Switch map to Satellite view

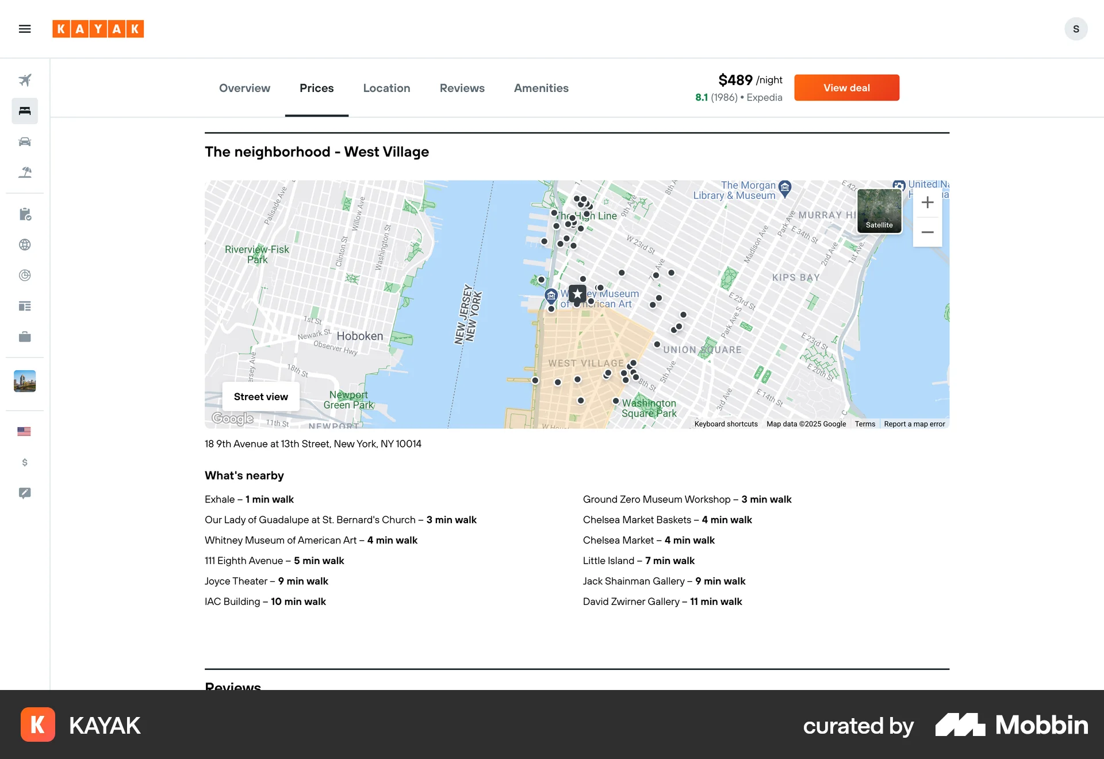[x=879, y=211]
